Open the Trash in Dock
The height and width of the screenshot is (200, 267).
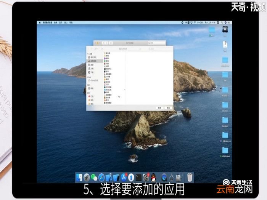(x=190, y=178)
